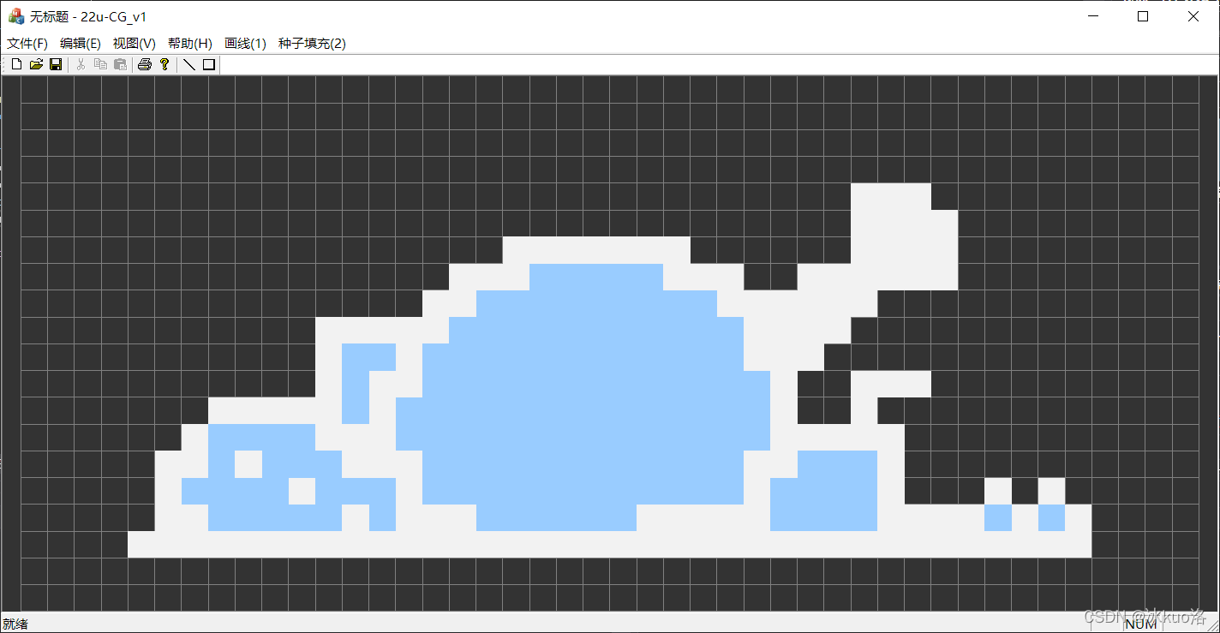Create a new document via toolbar
The width and height of the screenshot is (1220, 633).
pyautogui.click(x=16, y=64)
